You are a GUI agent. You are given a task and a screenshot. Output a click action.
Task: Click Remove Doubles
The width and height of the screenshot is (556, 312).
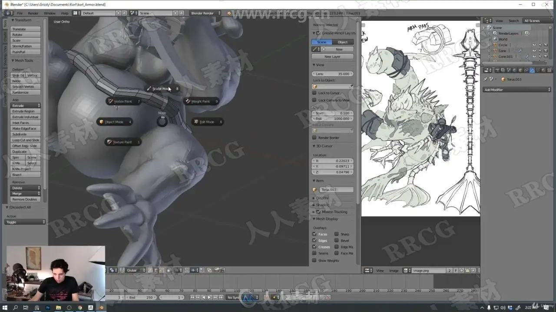tap(26, 199)
